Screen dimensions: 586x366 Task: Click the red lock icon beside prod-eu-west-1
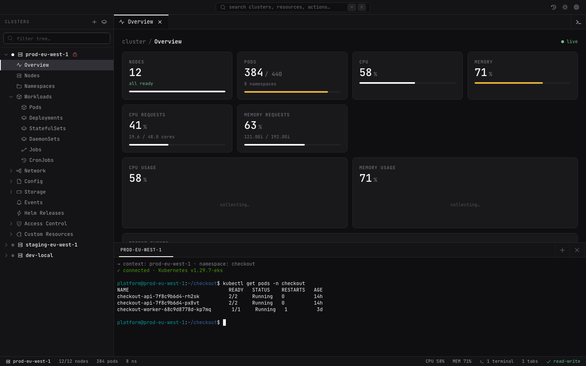coord(75,54)
